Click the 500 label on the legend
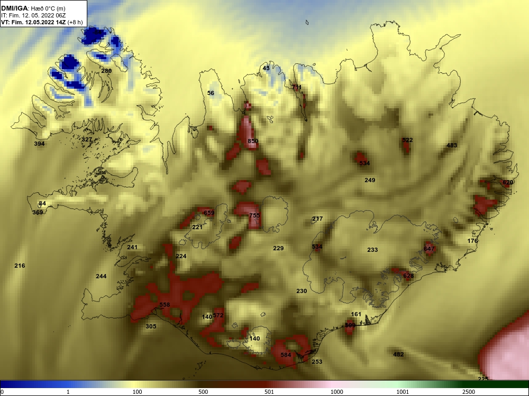Viewport: 529px width, 396px height. tap(204, 392)
